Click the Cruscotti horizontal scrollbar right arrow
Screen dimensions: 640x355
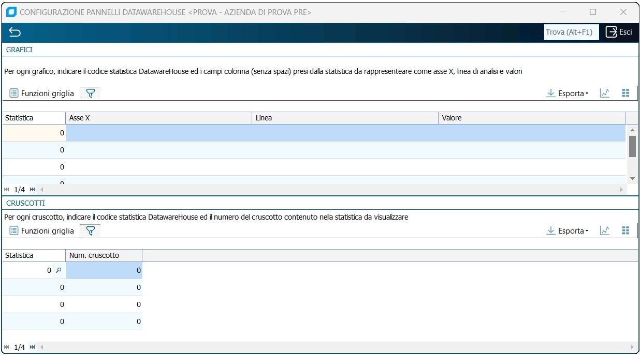(632, 347)
